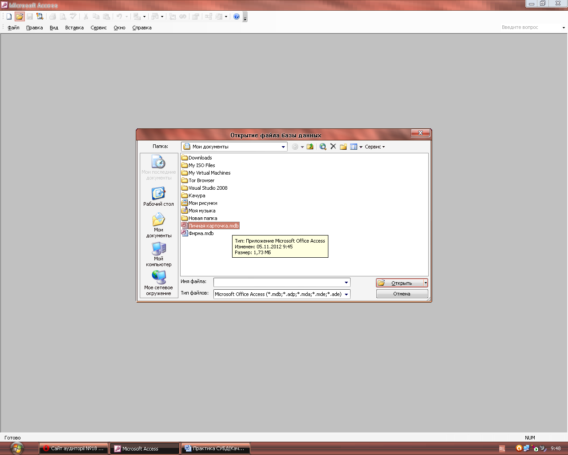This screenshot has height=455, width=568.
Task: Open the Сервис dropdown in dialog
Action: click(x=375, y=147)
